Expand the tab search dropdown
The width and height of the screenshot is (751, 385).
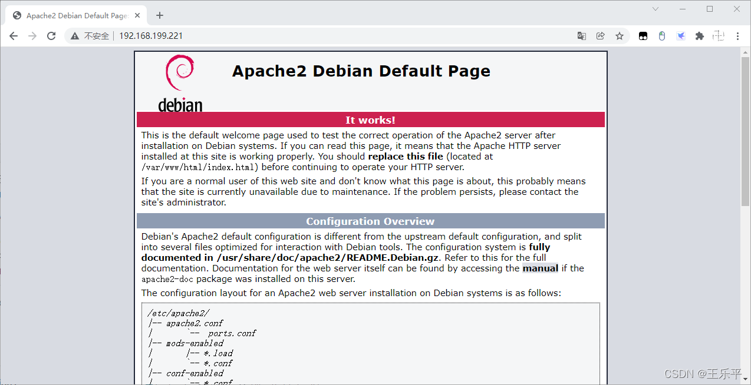point(656,9)
